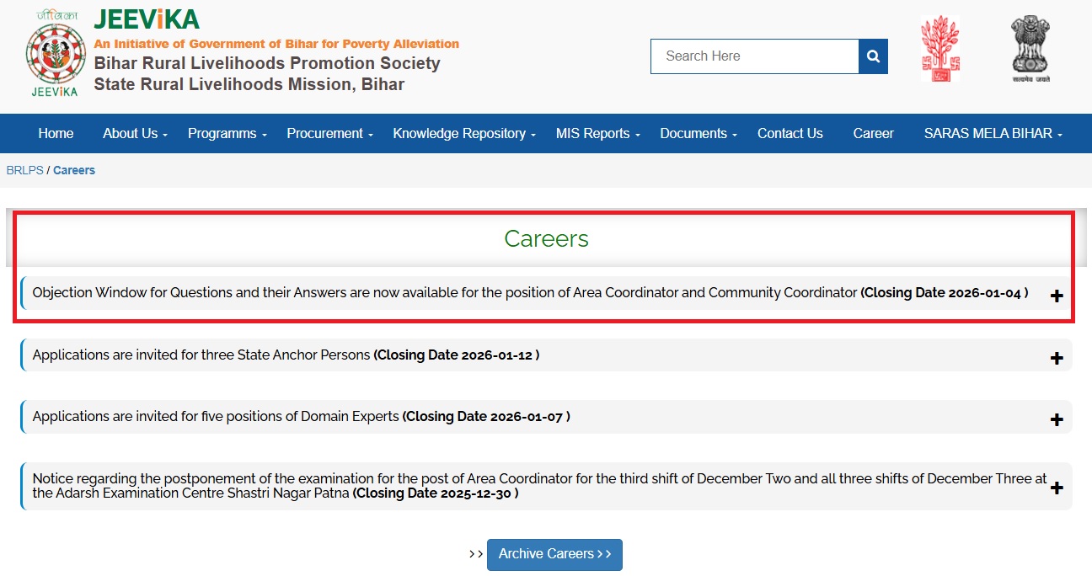Click the Archive Careers button
1092x576 pixels.
click(554, 554)
